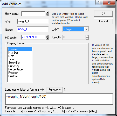Select Fraction display format
The width and height of the screenshot is (117, 116).
click(x=20, y=73)
